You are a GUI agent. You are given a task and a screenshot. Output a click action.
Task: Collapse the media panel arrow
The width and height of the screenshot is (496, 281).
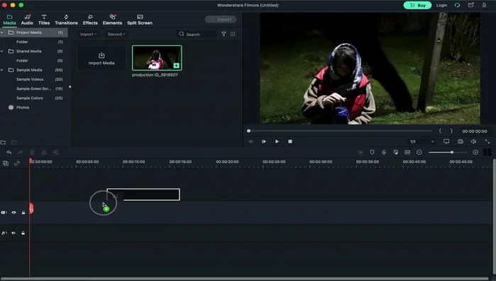click(70, 87)
